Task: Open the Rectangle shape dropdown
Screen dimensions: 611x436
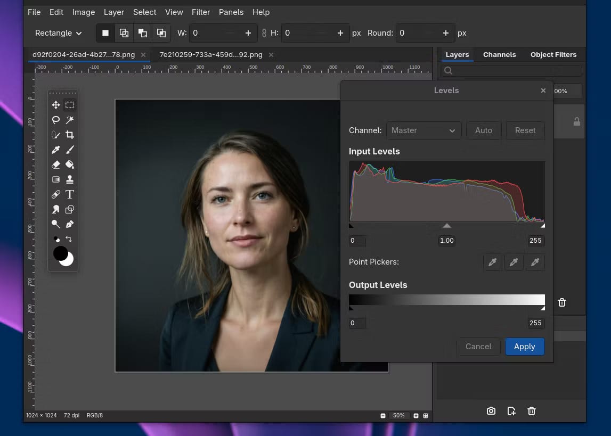Action: pyautogui.click(x=58, y=33)
